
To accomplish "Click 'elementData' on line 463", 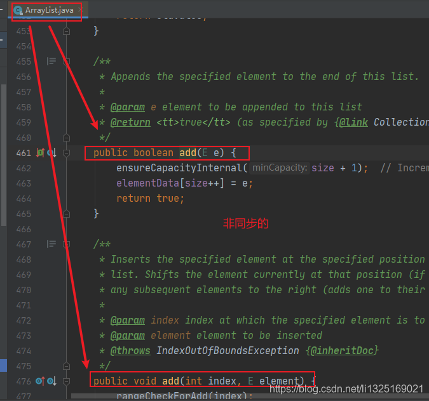I will (x=147, y=183).
